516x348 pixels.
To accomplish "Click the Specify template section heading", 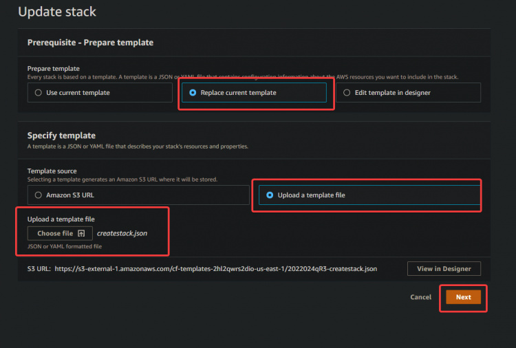I will [61, 135].
